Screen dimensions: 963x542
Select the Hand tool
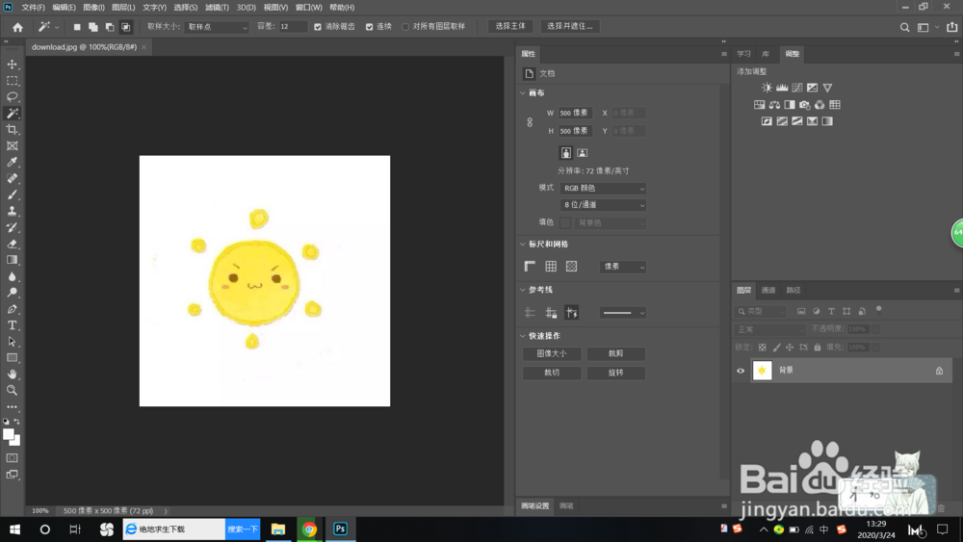point(12,374)
